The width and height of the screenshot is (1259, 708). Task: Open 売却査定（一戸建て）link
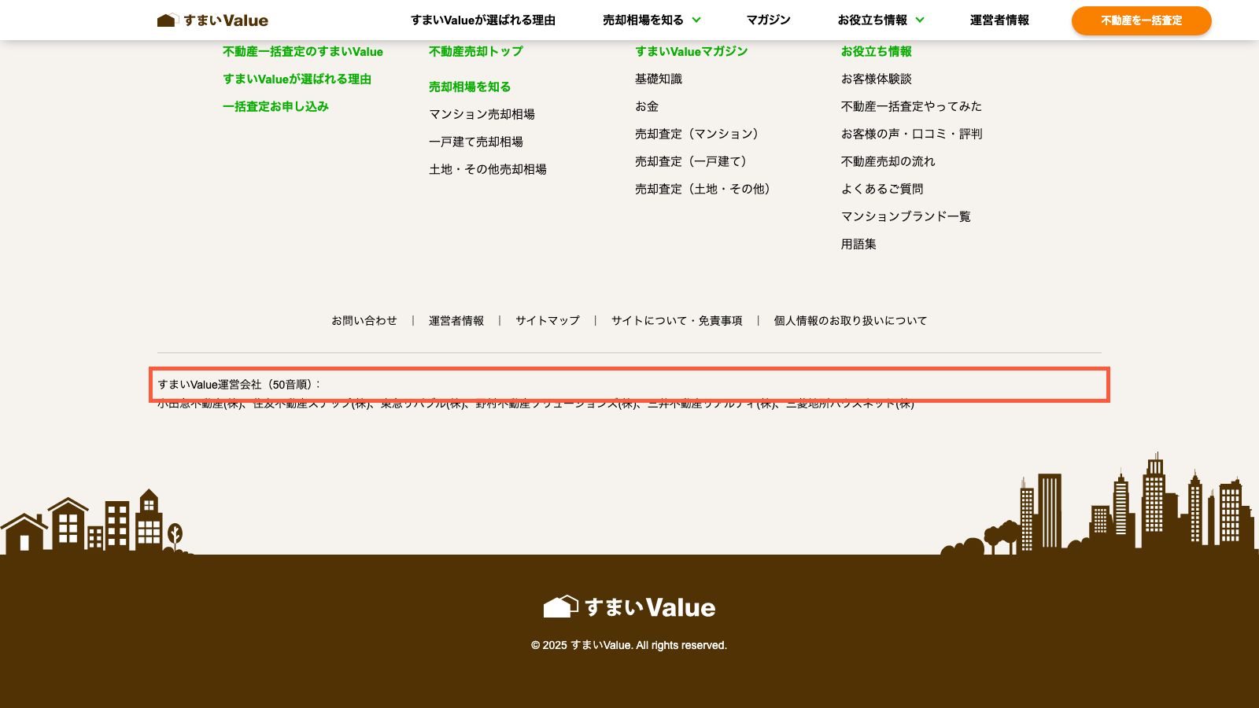[693, 162]
